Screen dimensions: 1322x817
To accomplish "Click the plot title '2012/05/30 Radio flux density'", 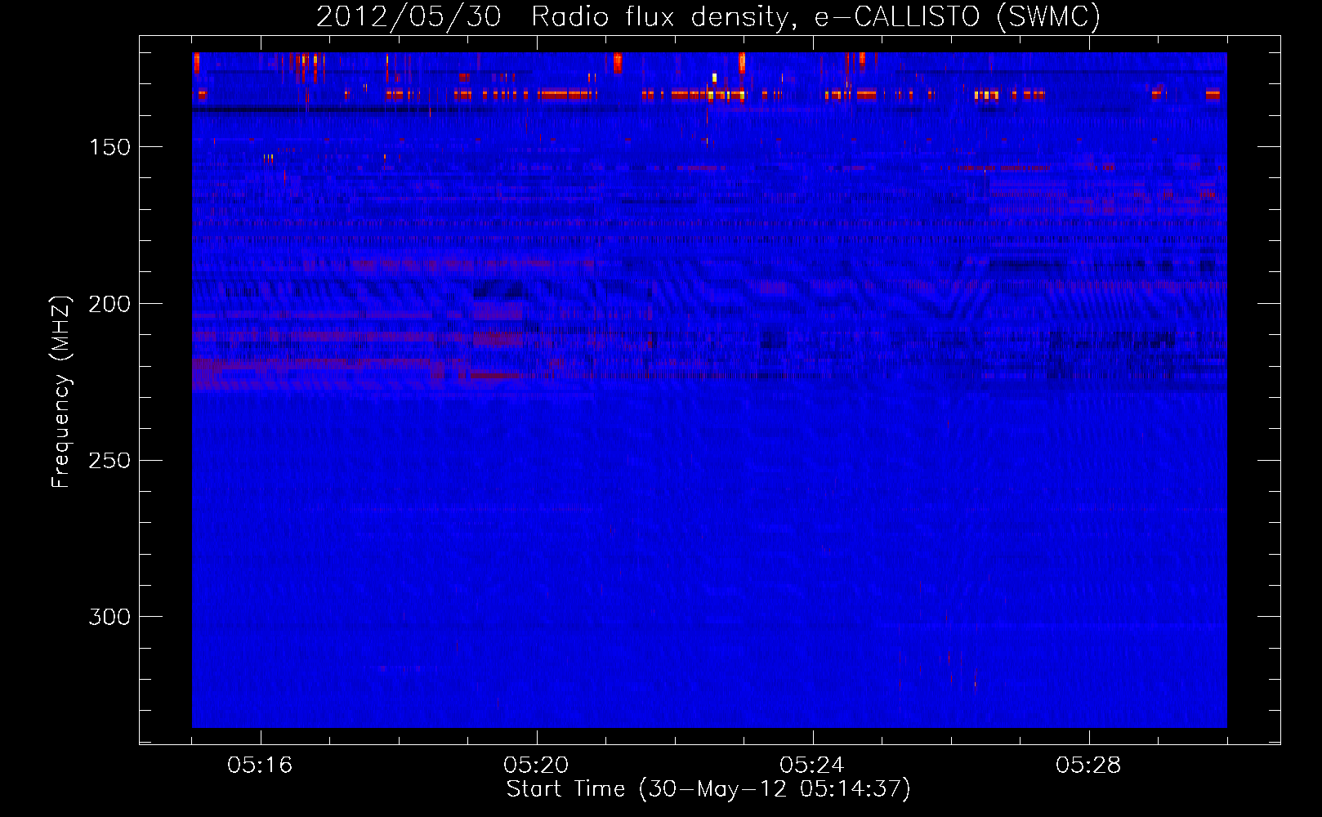I will [555, 16].
